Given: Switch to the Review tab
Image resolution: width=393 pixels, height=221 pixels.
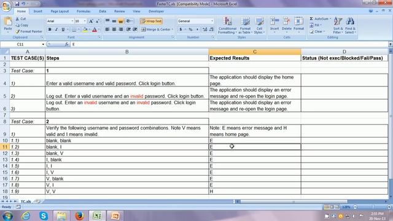Looking at the screenshot, I should pos(119,11).
